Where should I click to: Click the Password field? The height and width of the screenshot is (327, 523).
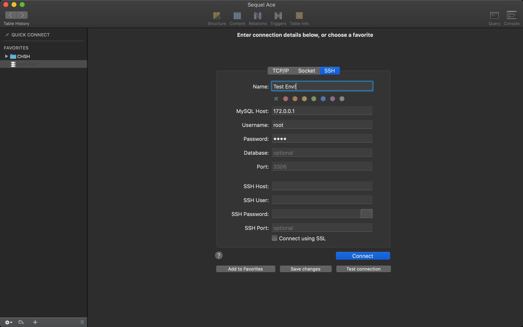(322, 139)
